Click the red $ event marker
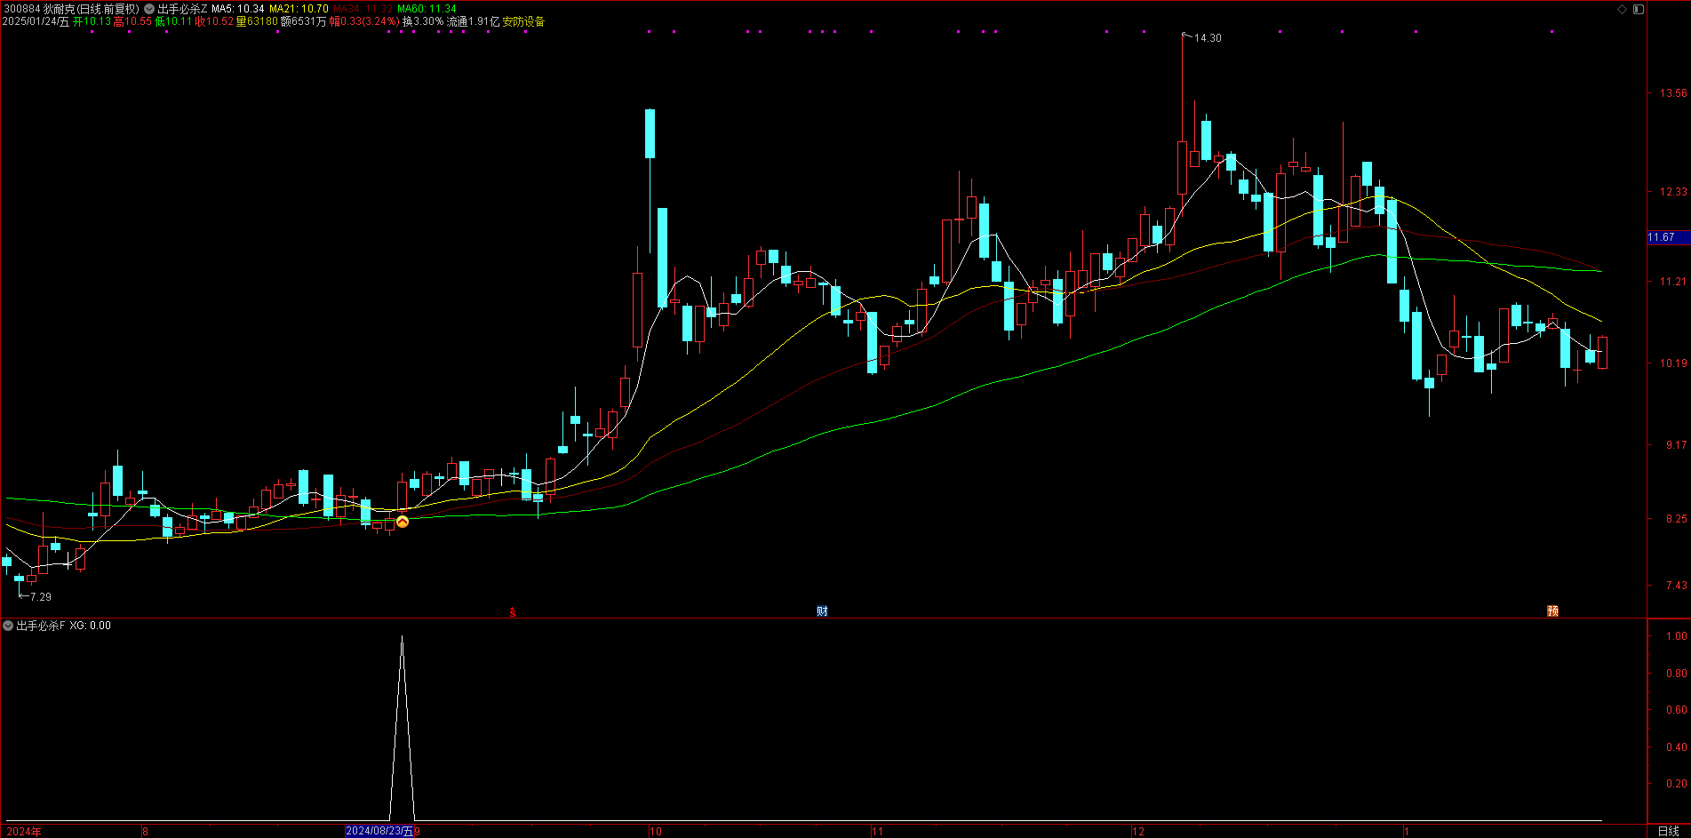Viewport: 1691px width, 838px height. pyautogui.click(x=512, y=611)
